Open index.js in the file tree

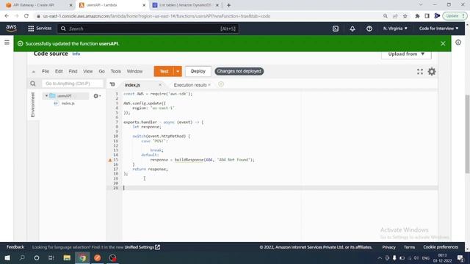click(68, 103)
